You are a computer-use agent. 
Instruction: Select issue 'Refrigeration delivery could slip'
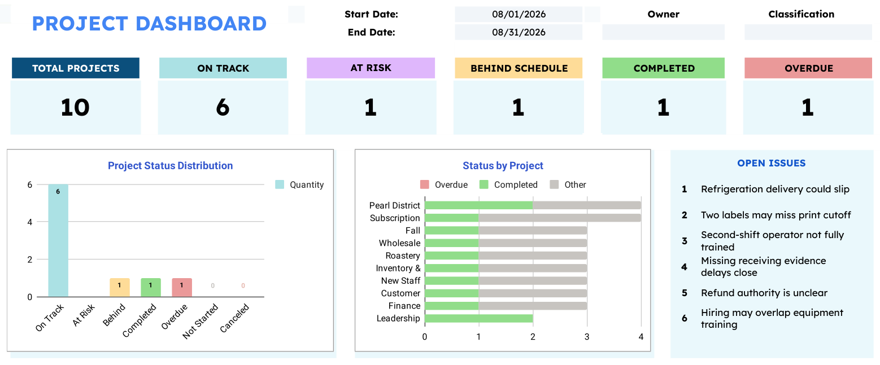[775, 189]
